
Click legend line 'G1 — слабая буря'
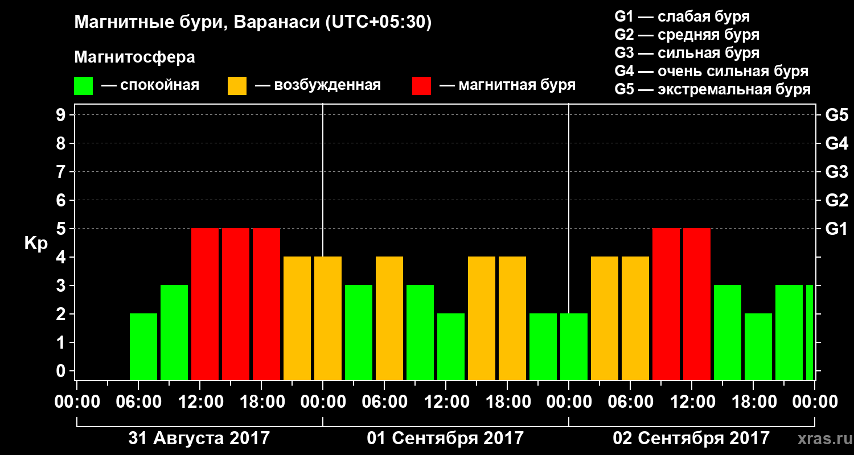(x=682, y=16)
